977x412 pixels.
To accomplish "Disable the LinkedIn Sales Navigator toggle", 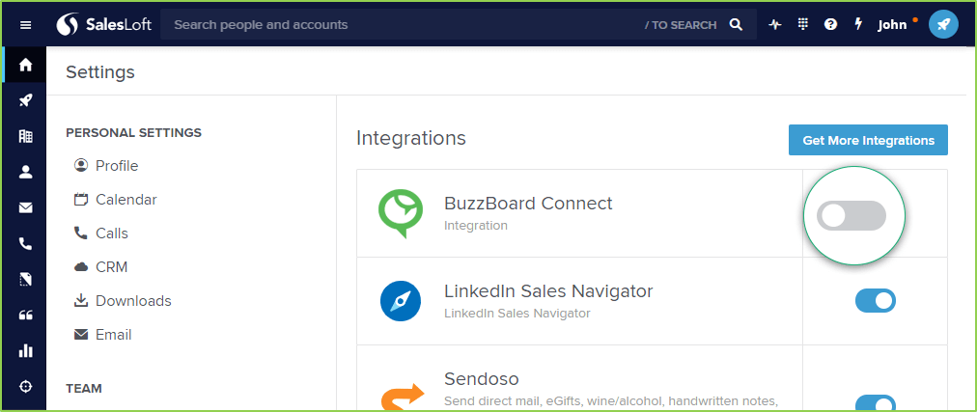I will (x=876, y=301).
